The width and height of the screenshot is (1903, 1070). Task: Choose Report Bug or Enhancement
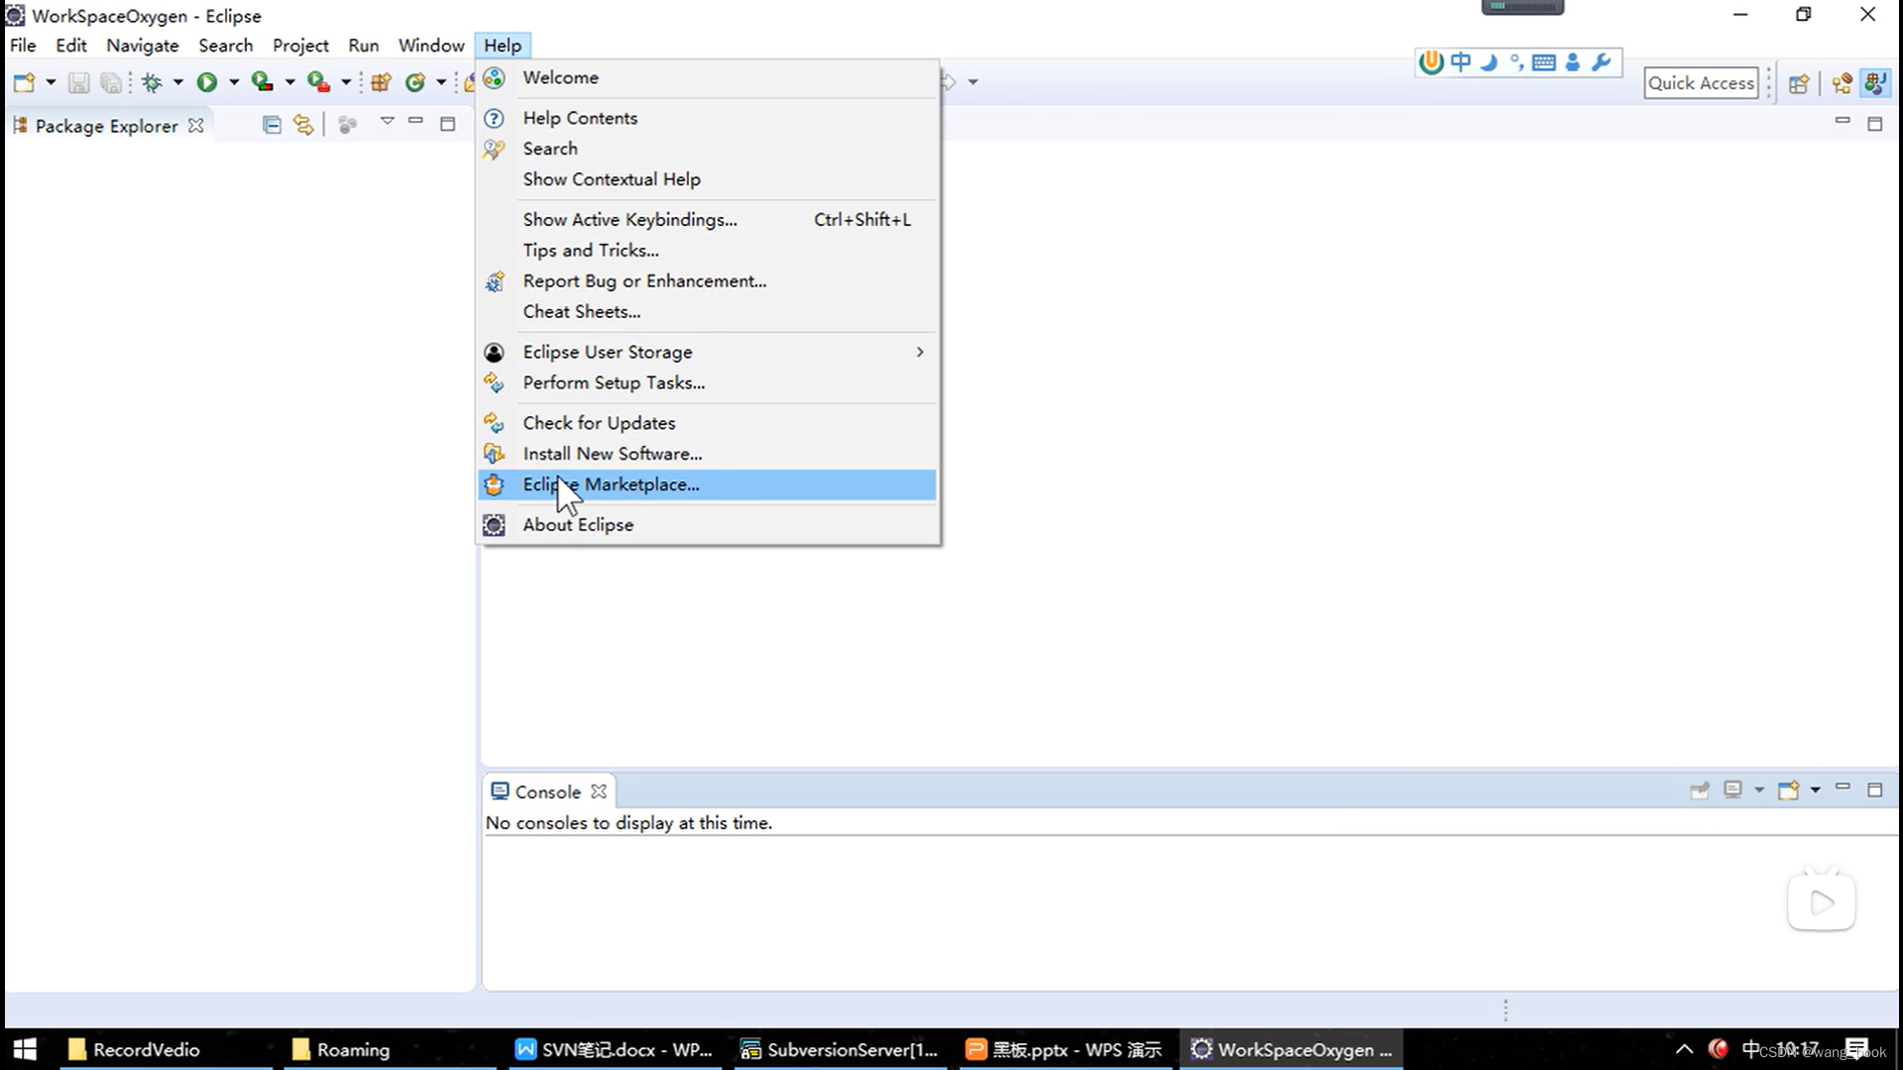708,281
